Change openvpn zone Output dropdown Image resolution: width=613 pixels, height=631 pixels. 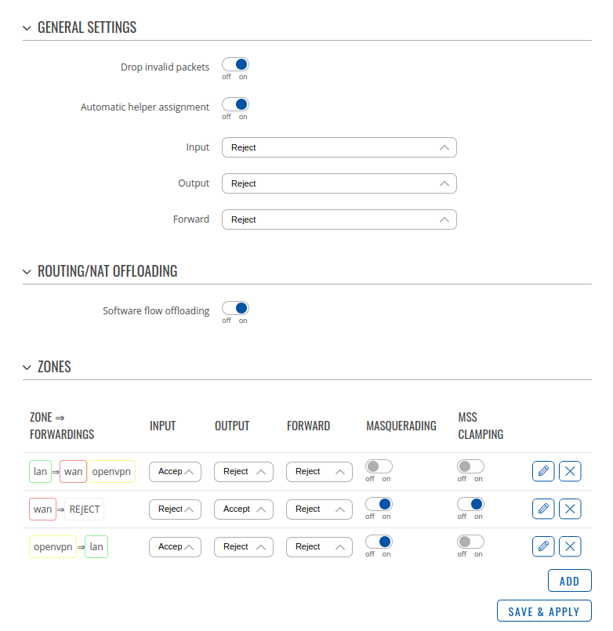point(244,547)
